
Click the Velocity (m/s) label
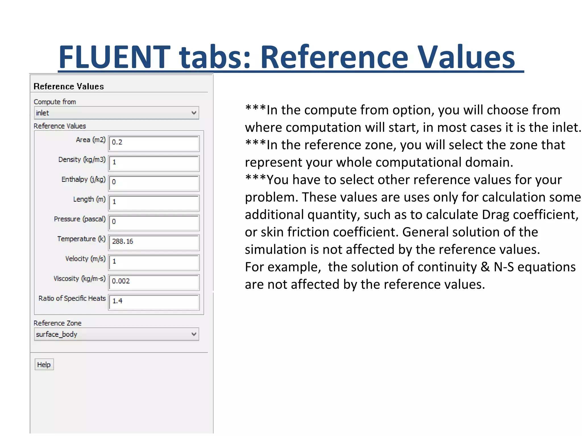click(86, 259)
